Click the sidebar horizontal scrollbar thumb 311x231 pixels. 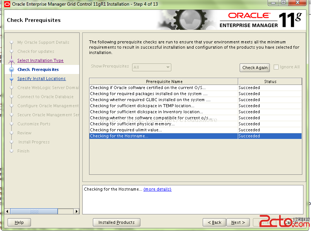(x=34, y=211)
